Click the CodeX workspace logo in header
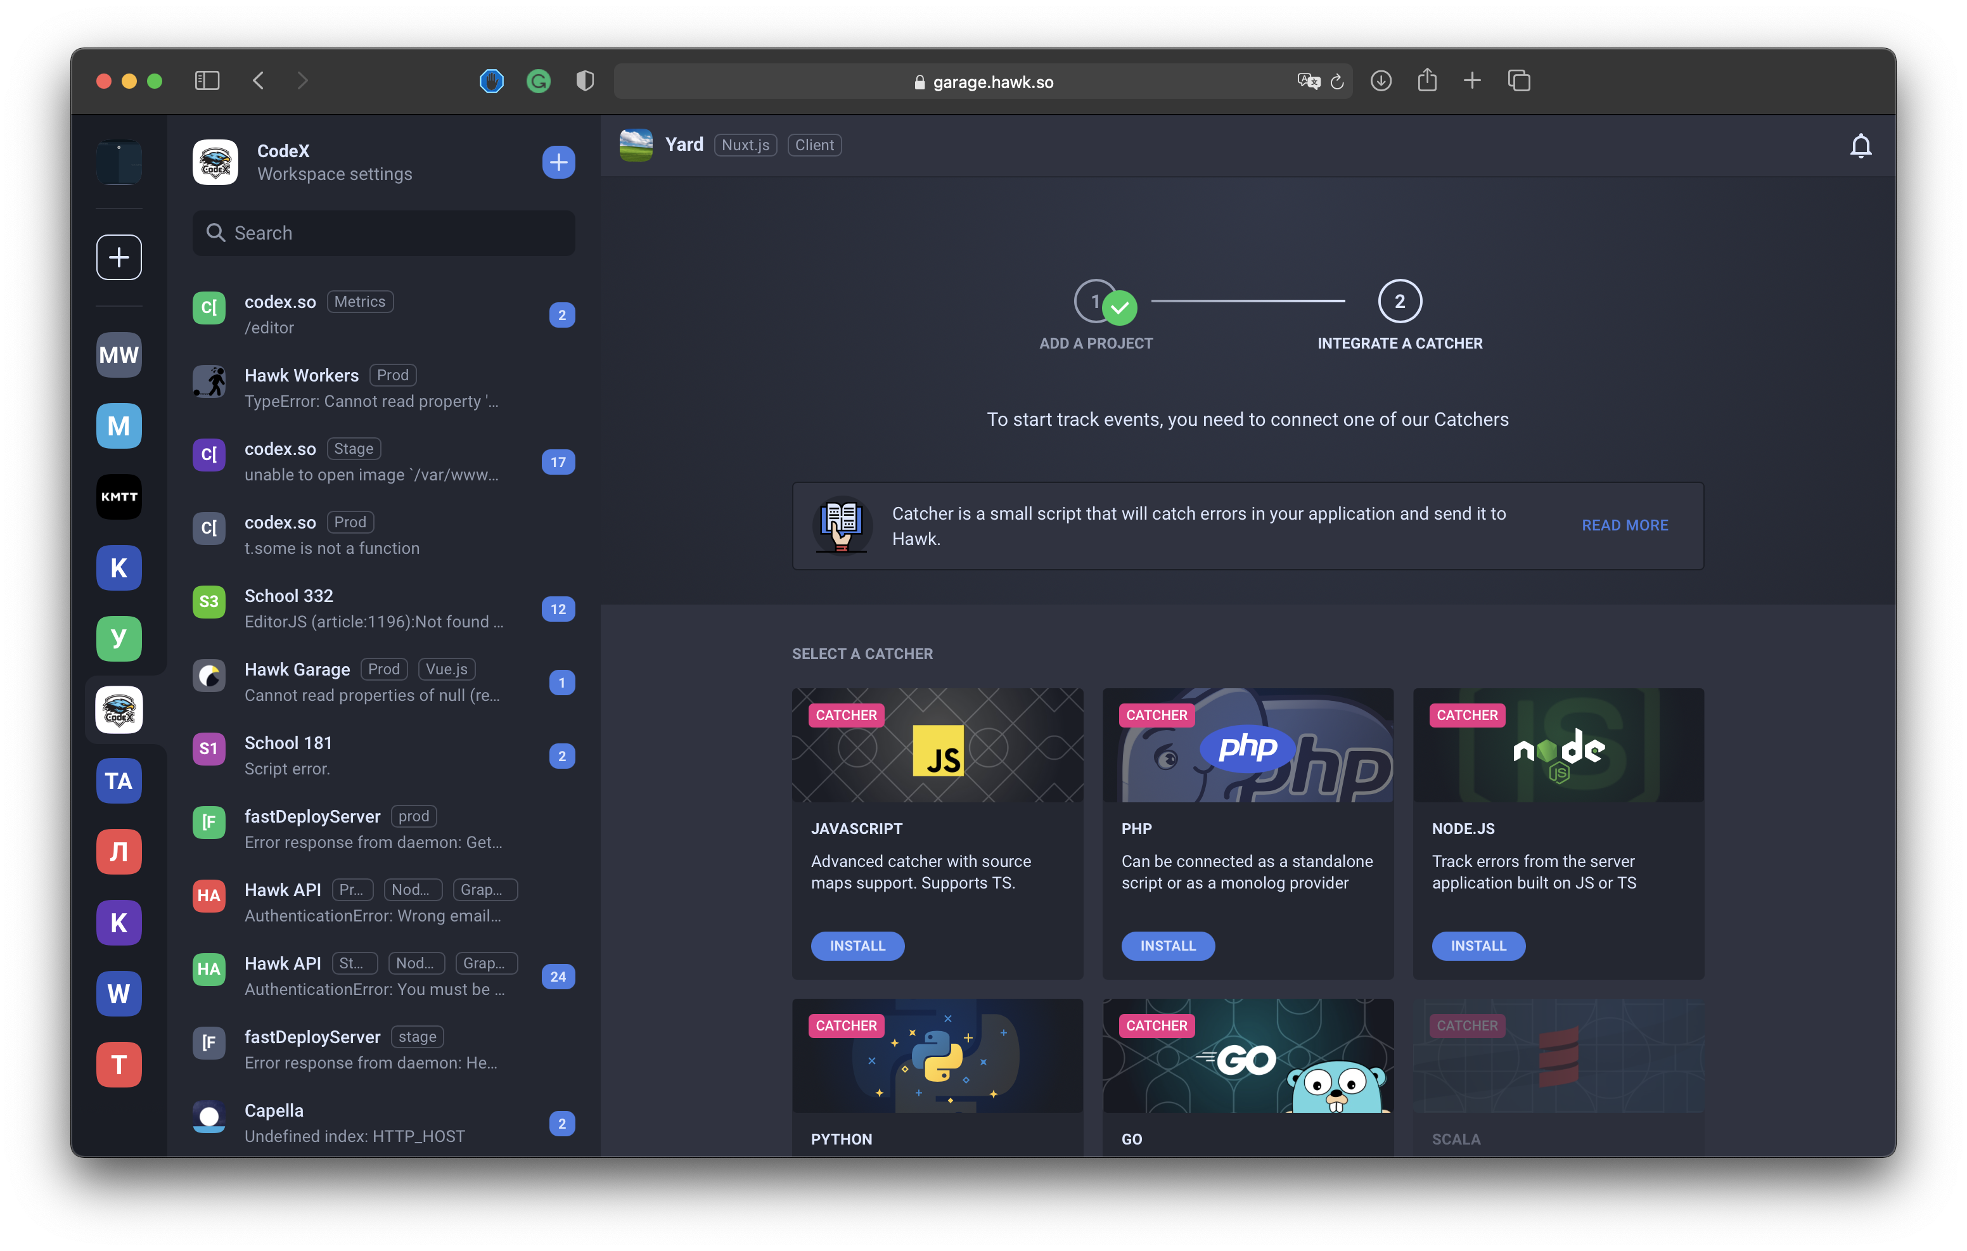Screen dimensions: 1967x1251 pos(215,162)
